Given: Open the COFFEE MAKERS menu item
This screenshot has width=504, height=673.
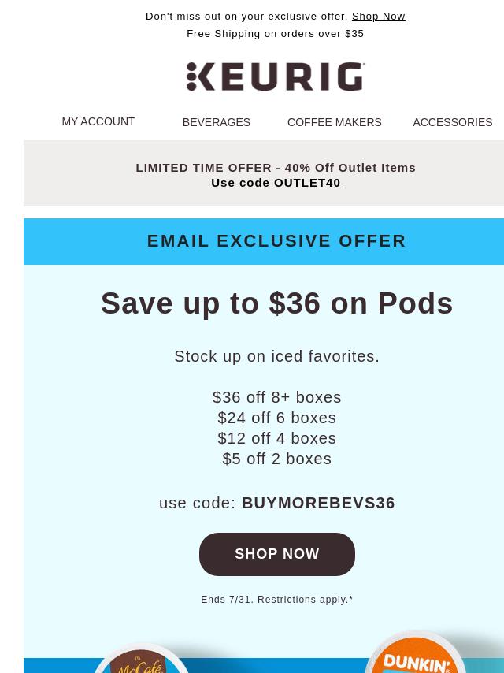Looking at the screenshot, I should tap(334, 122).
